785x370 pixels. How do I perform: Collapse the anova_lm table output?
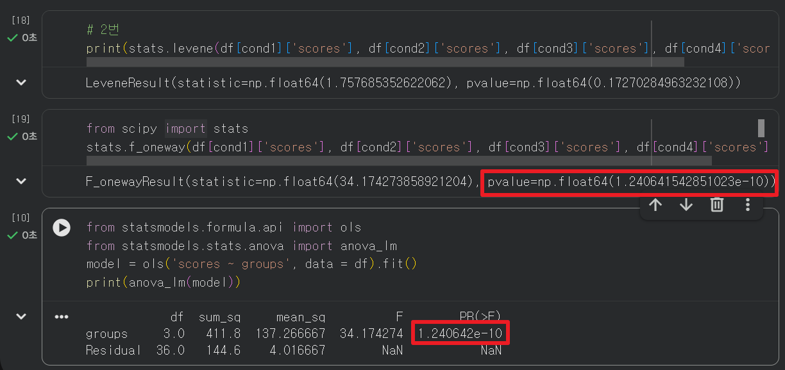coord(21,316)
